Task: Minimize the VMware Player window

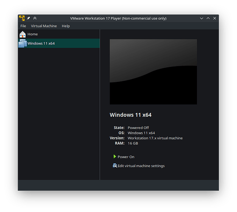Action: tap(201, 18)
